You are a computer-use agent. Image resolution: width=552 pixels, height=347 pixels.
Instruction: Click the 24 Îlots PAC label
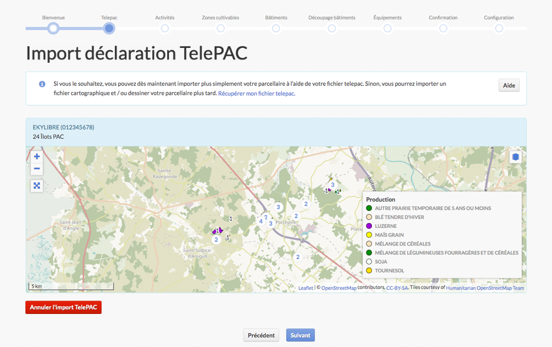(x=48, y=137)
